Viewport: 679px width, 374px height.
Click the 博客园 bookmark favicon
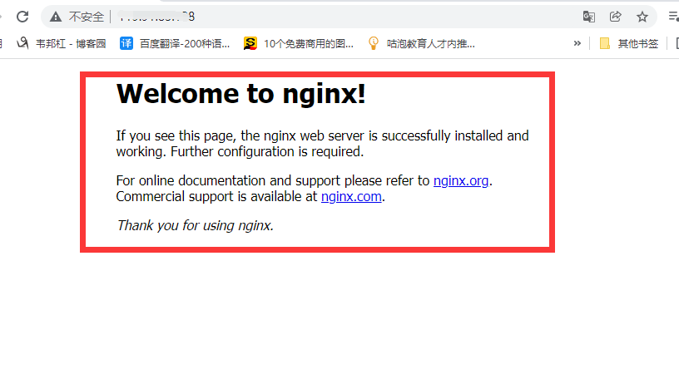(22, 43)
